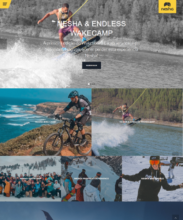Click the back-to-top chevron button

(176, 218)
